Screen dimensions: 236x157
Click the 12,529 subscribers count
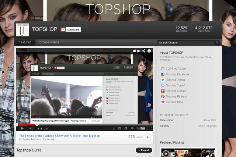click(x=181, y=29)
